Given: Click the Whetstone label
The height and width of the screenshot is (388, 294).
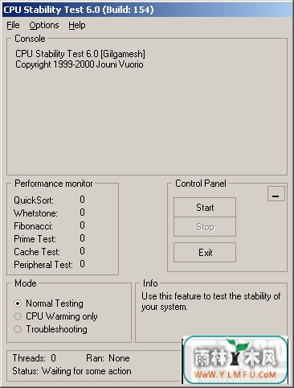Looking at the screenshot, I should click(35, 213).
